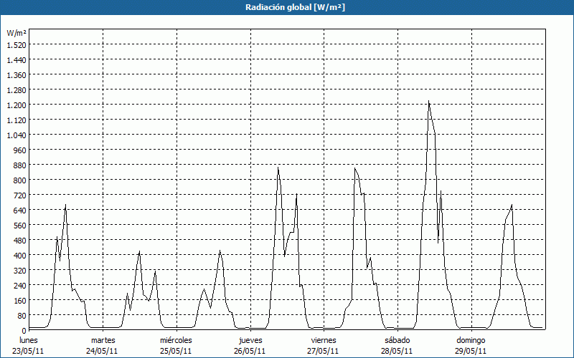Click the 1.200 y-axis value

(17, 105)
